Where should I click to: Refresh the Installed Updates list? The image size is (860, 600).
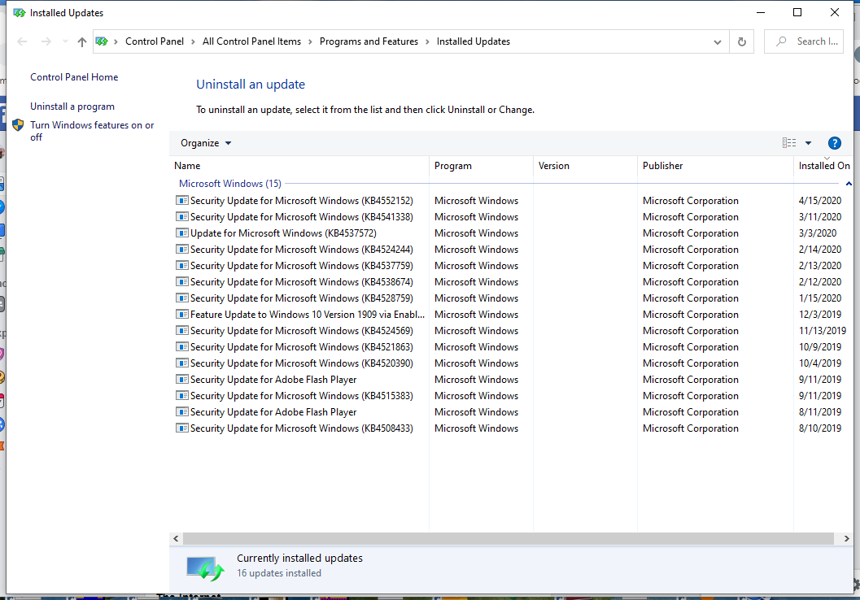pos(741,41)
